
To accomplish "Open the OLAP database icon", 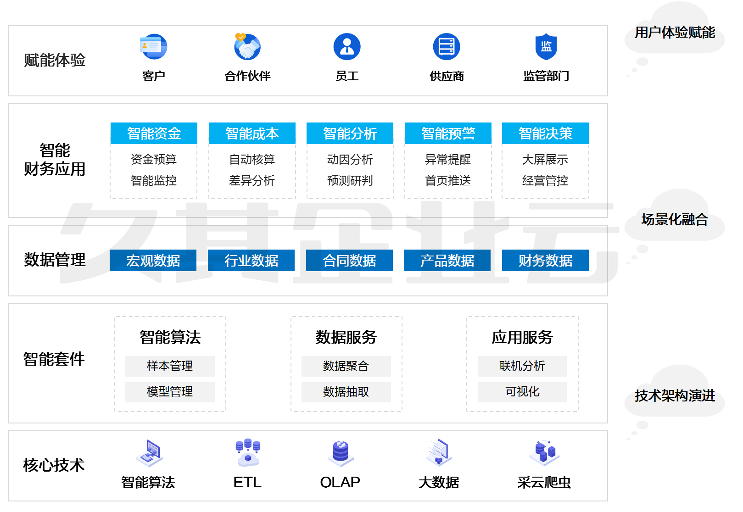I will (x=341, y=453).
